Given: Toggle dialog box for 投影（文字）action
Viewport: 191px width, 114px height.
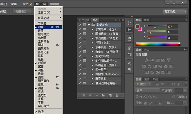Looking at the screenshot, I should pyautogui.click(x=84, y=43).
